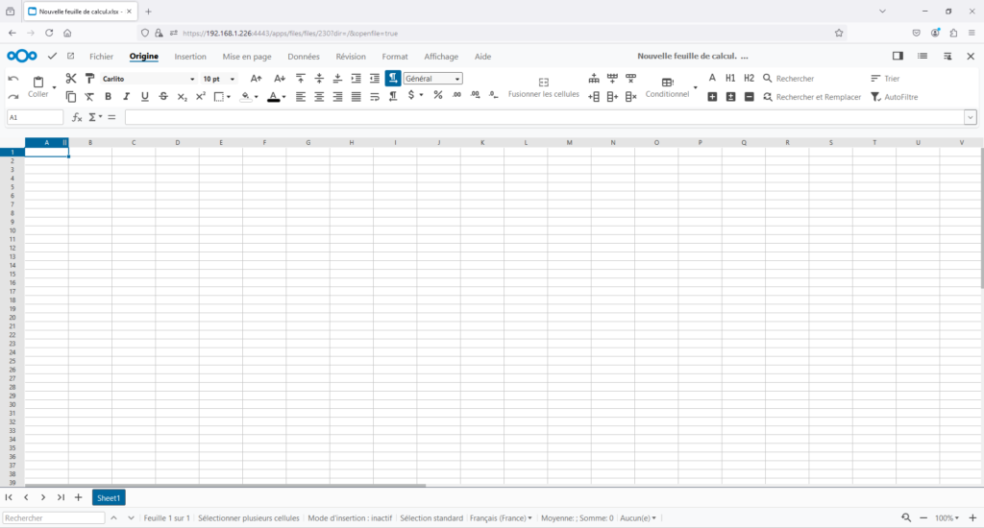
Task: Cut selection with the scissors icon
Action: (x=71, y=79)
